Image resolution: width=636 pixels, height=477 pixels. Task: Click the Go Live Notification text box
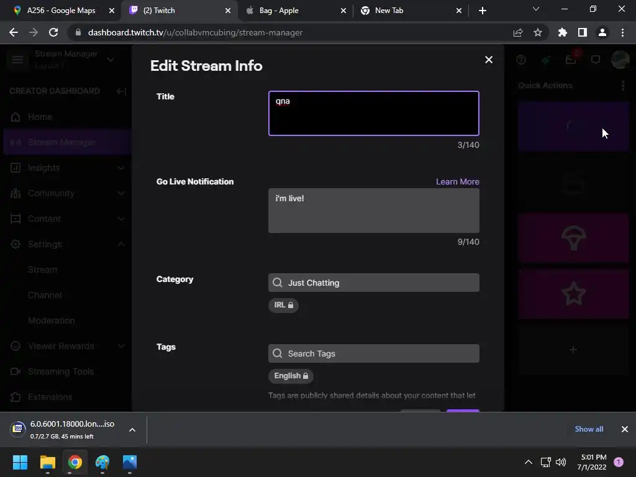(373, 211)
